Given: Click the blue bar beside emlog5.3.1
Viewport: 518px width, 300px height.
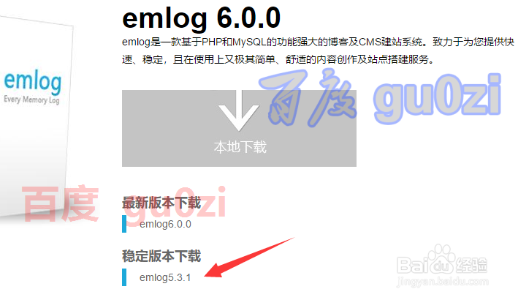Looking at the screenshot, I should 124,277.
